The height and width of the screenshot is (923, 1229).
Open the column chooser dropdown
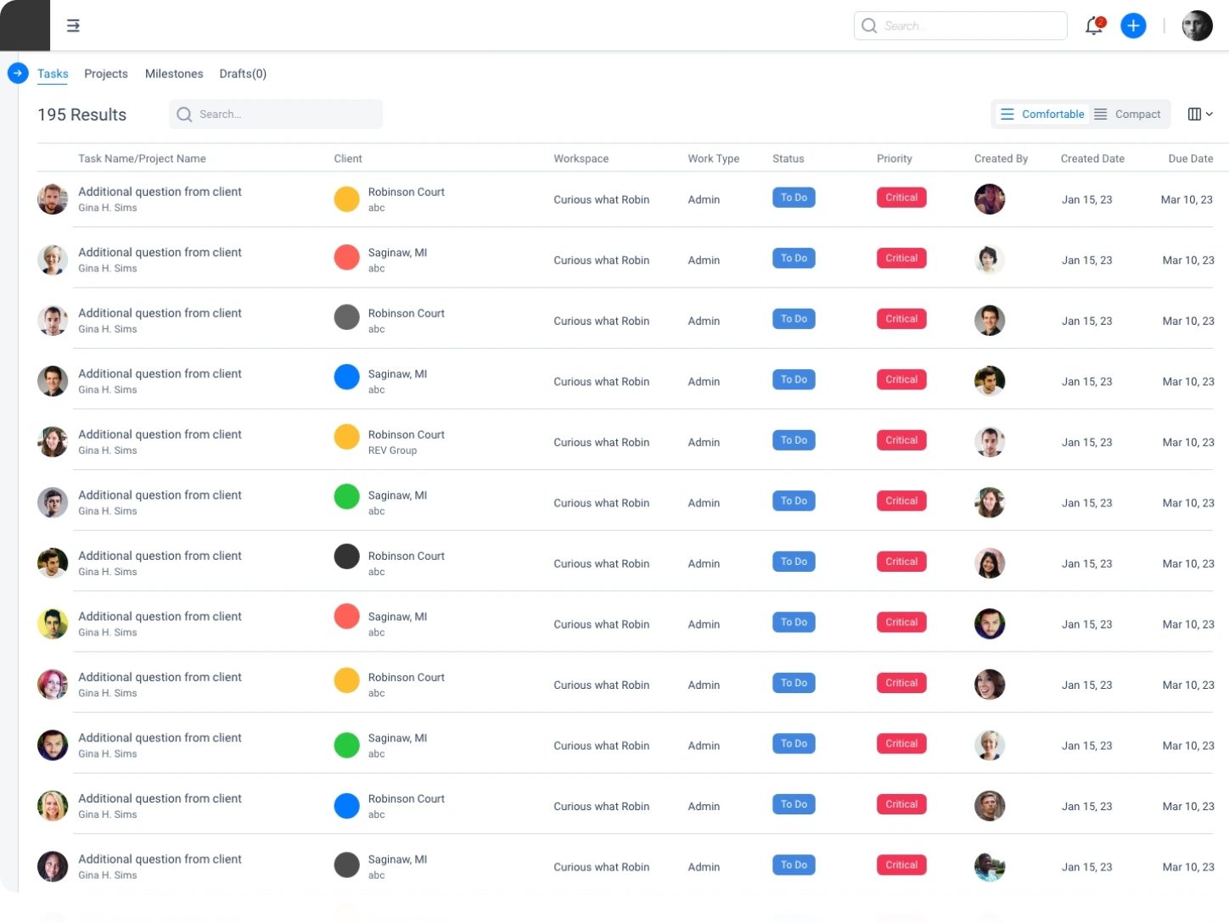[1200, 115]
